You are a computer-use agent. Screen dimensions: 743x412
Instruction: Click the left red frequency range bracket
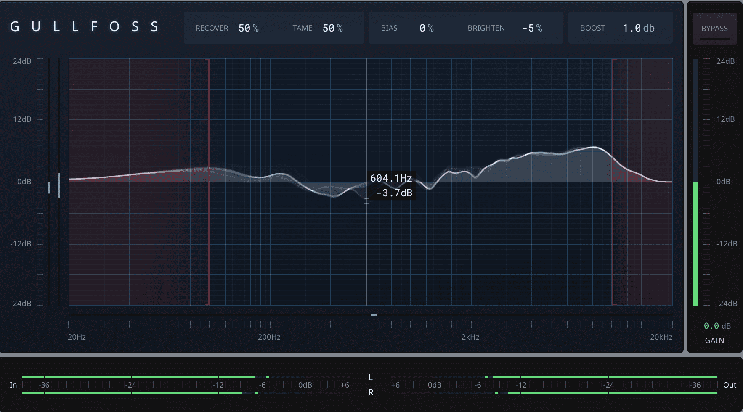tap(209, 182)
